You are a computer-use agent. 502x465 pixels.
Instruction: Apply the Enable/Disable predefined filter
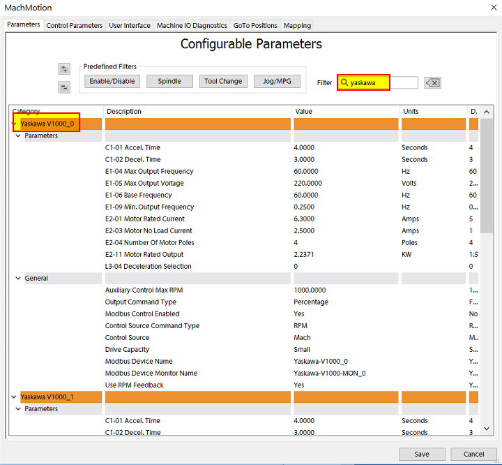click(x=112, y=81)
